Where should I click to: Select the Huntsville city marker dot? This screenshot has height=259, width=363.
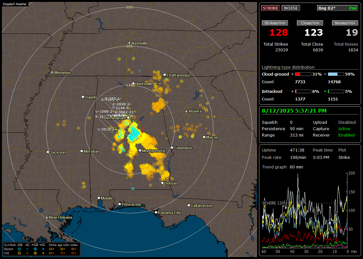pyautogui.click(x=133, y=84)
